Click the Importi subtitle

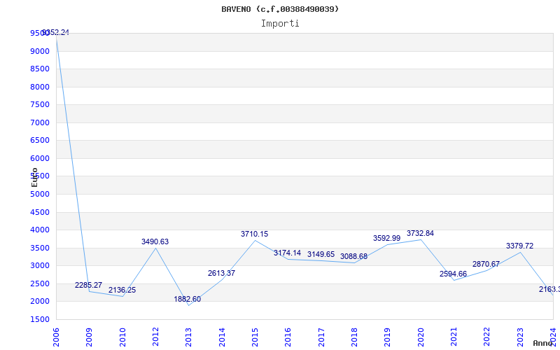(280, 24)
